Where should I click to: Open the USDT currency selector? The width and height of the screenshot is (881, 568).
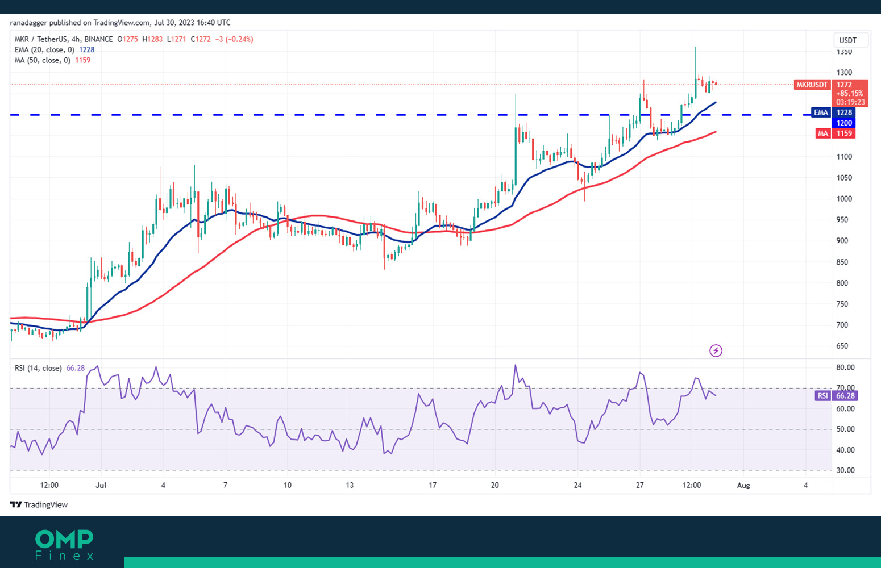pyautogui.click(x=850, y=40)
